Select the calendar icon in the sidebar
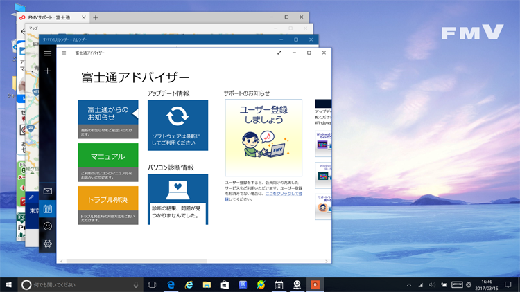 coord(47,208)
